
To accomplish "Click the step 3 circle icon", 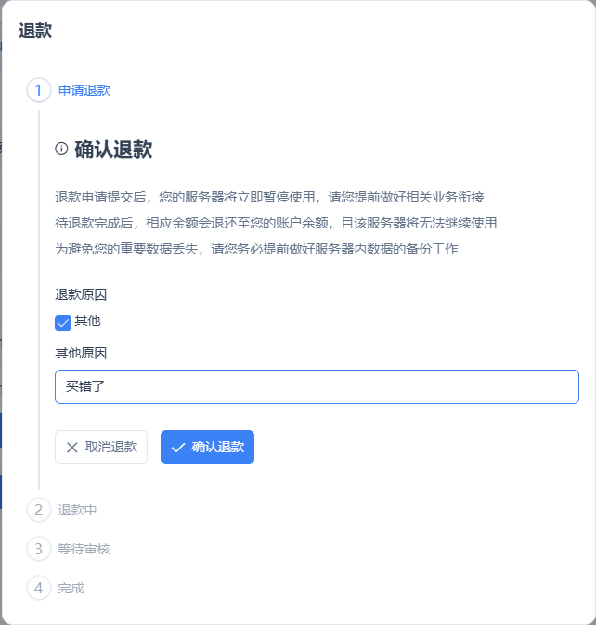I will click(x=38, y=549).
